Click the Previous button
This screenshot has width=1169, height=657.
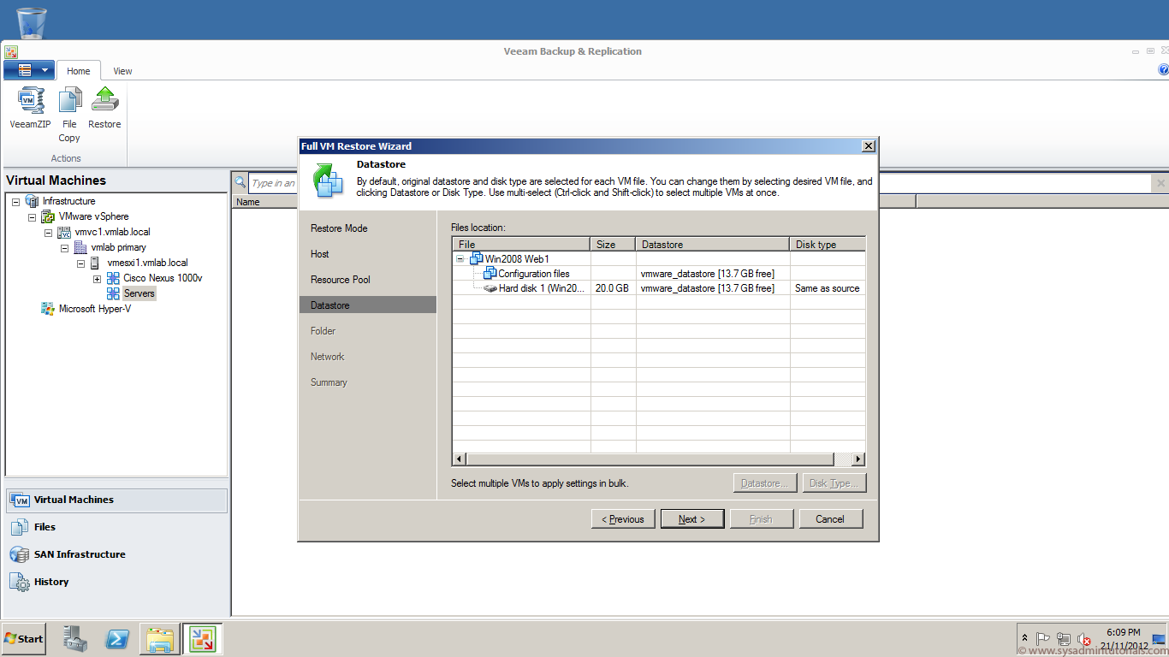(x=624, y=519)
